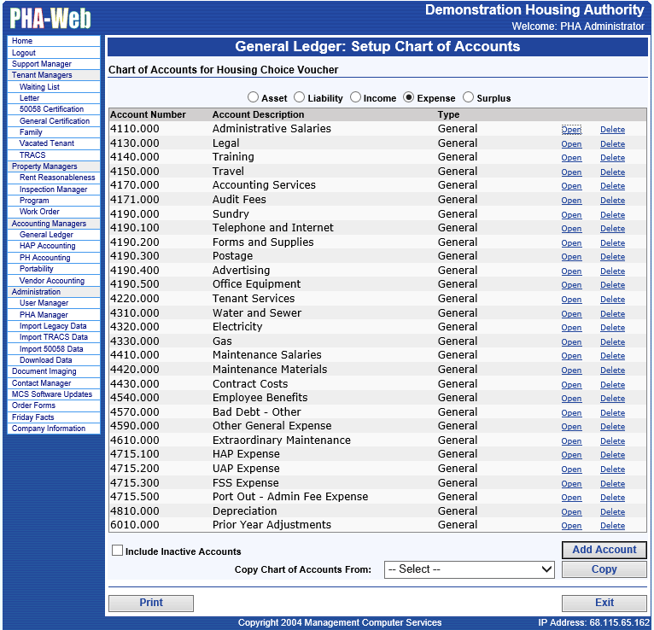Click the Add Account button
The height and width of the screenshot is (630, 654).
click(x=604, y=550)
